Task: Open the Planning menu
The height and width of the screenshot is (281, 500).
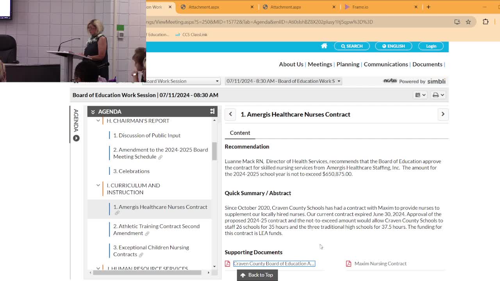Action: click(x=348, y=64)
